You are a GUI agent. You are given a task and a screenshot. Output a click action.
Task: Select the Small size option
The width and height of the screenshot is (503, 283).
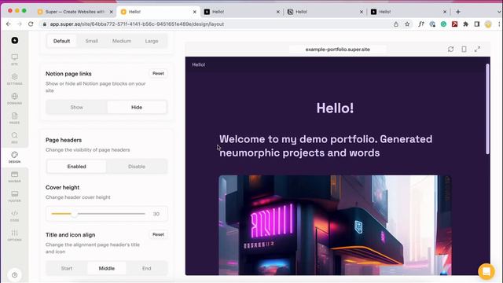coord(92,41)
